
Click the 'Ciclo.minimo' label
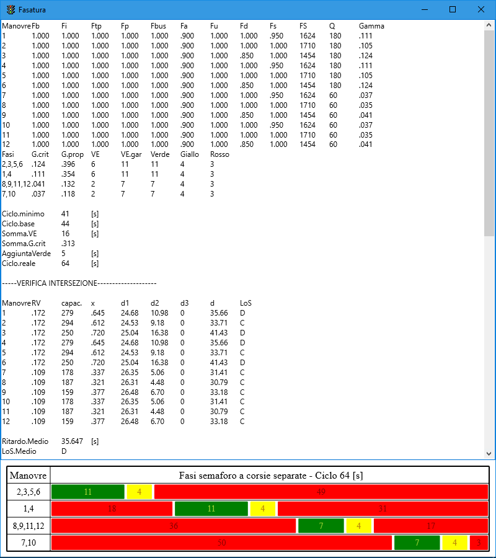[23, 214]
